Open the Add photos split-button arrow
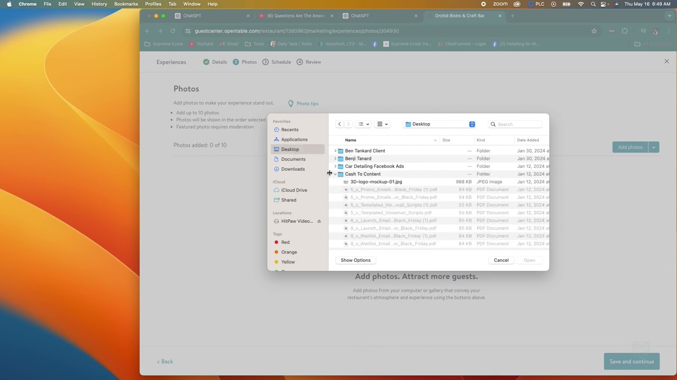The width and height of the screenshot is (677, 380). (x=654, y=147)
